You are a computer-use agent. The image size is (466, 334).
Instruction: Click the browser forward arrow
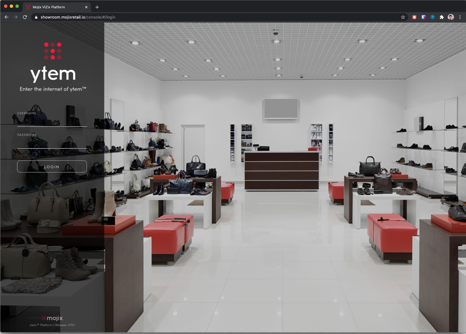point(16,17)
